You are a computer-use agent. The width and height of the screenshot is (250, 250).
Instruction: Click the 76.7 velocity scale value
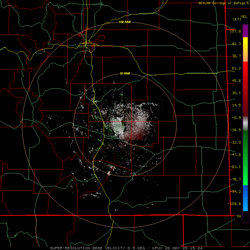236,56
